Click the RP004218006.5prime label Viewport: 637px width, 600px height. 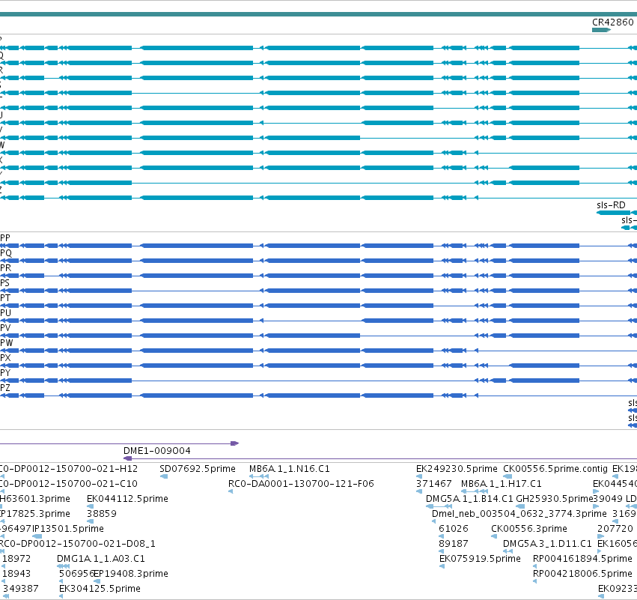click(x=582, y=574)
